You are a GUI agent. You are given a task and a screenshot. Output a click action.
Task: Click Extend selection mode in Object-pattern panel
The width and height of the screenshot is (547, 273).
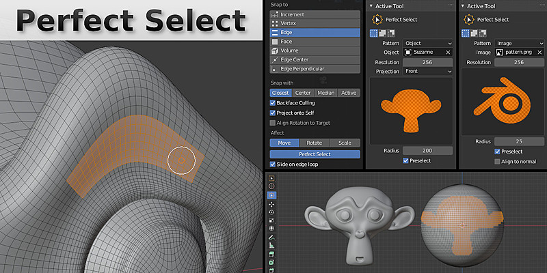[382, 33]
